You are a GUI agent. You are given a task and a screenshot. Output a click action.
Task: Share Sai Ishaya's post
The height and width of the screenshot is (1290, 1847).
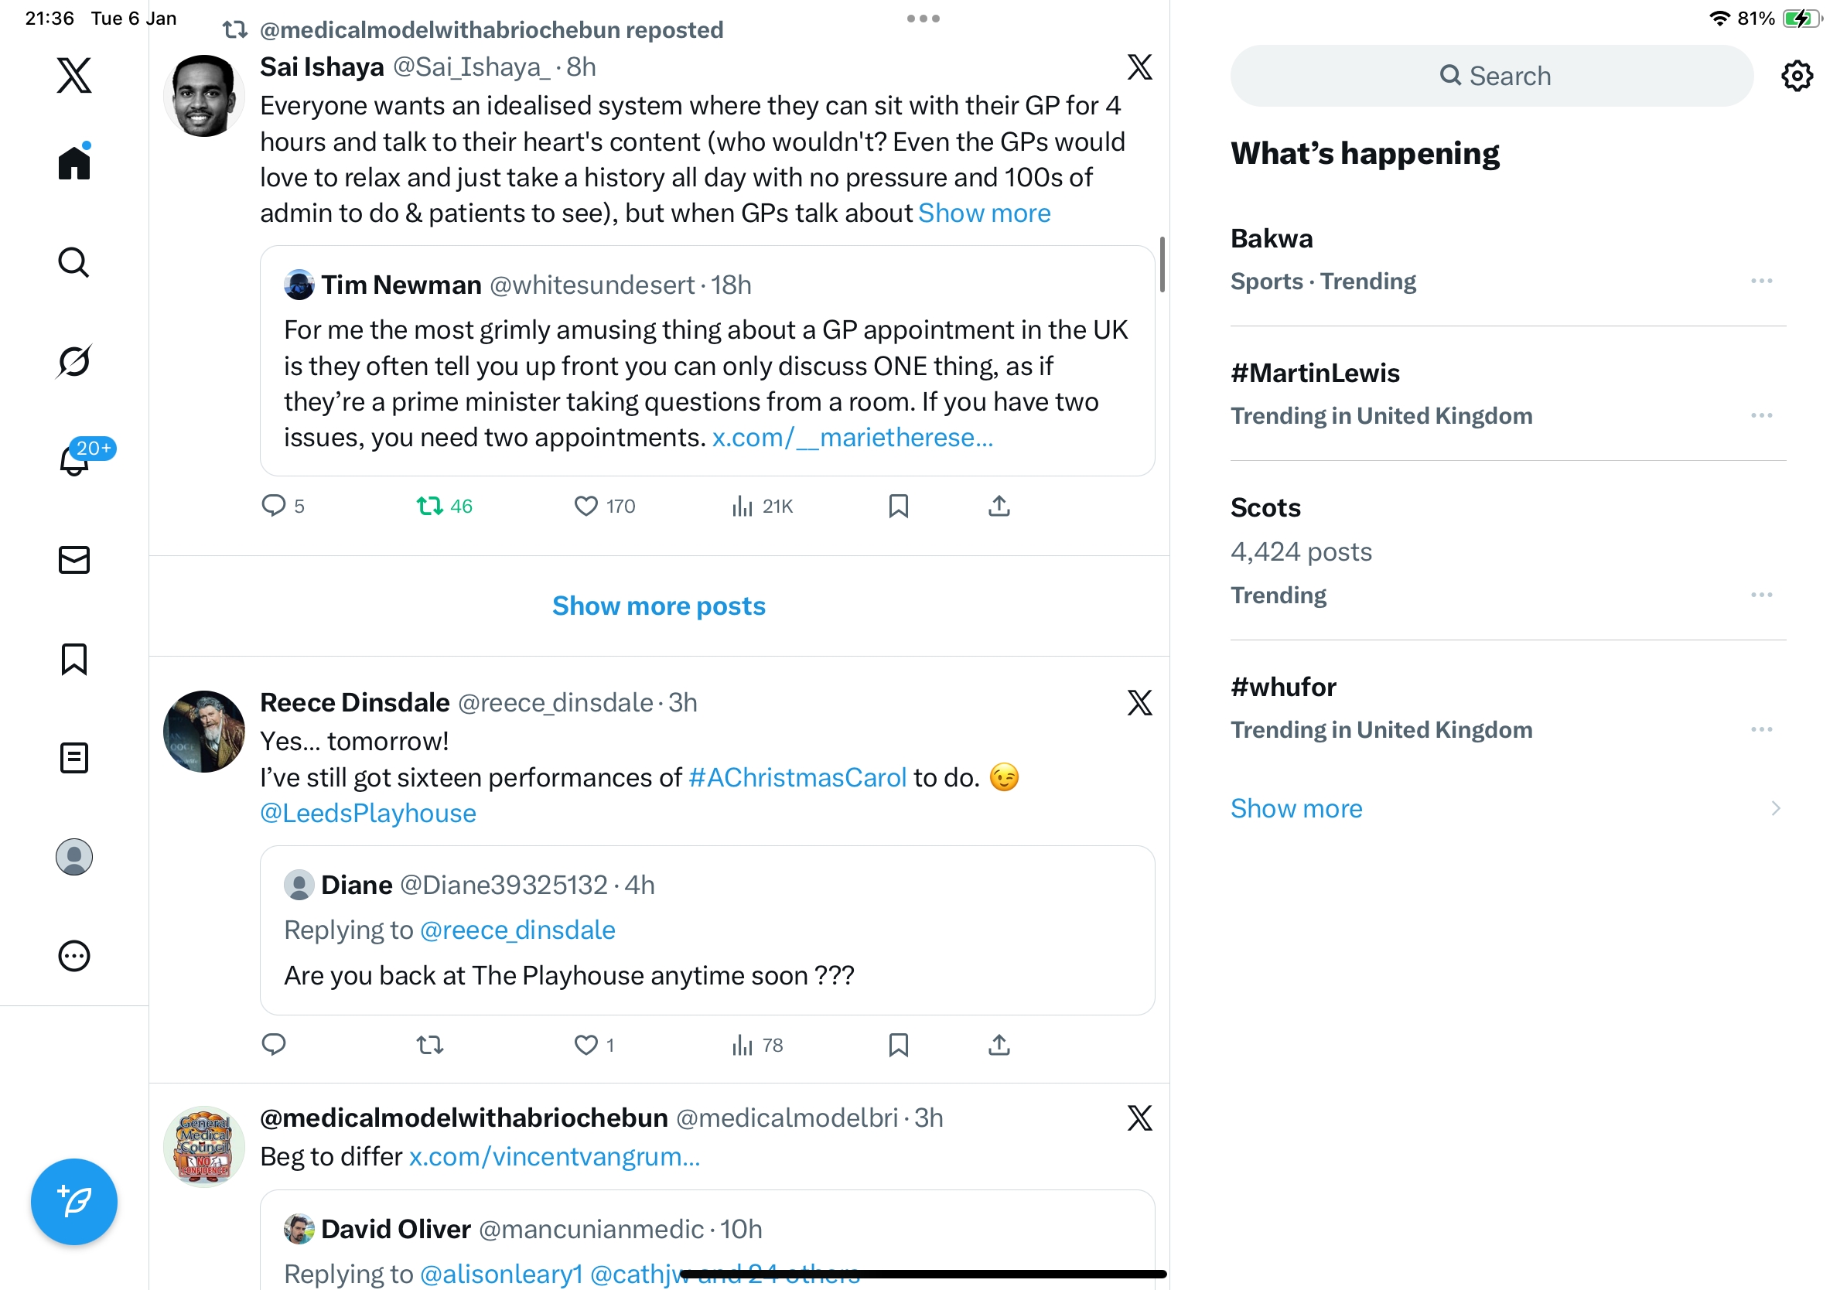click(999, 506)
